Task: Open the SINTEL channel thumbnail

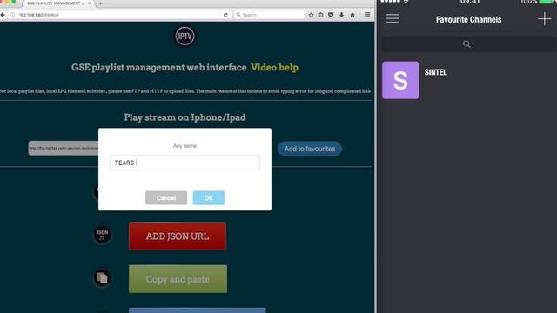Action: [400, 80]
